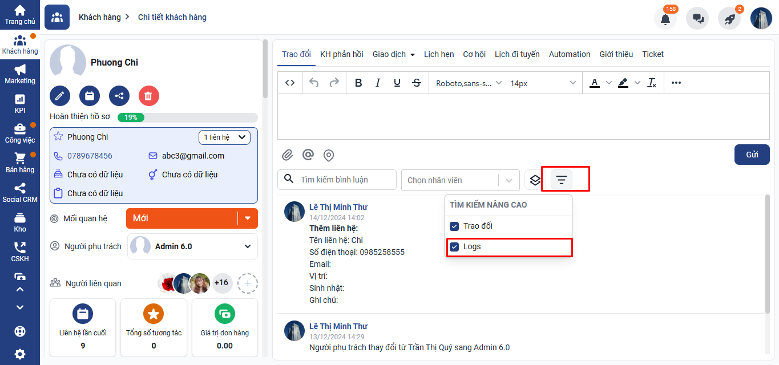
Task: Click the text color picker icon
Action: coord(594,83)
